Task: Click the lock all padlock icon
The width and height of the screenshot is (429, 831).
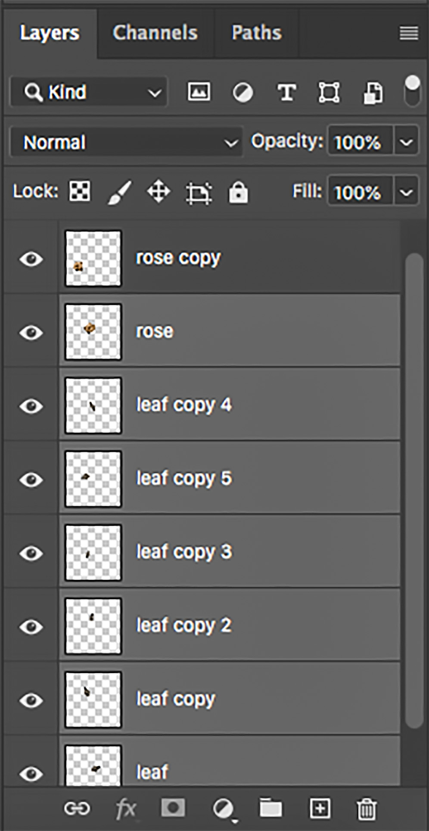Action: pos(238,192)
